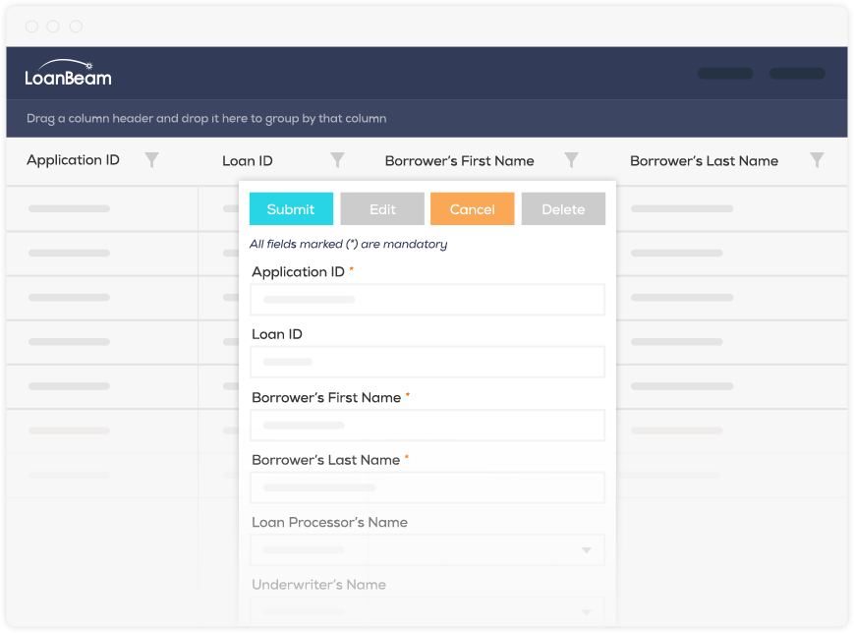Screen dimensions: 854x633
Task: Open filter for Borrower's Last Name column
Action: tap(817, 160)
